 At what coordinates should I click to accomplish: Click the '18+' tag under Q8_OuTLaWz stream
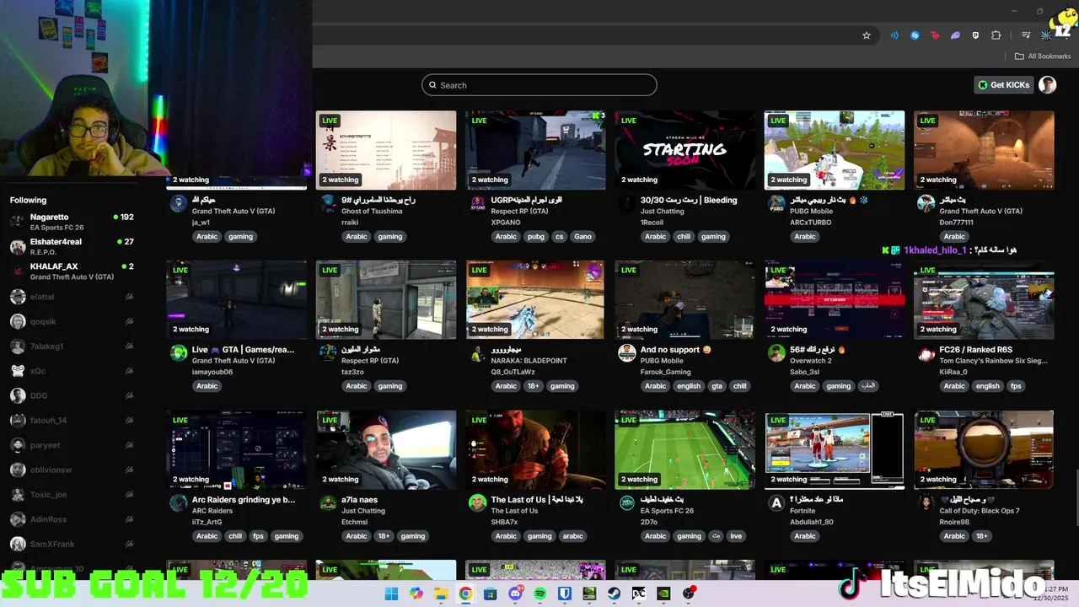533,386
